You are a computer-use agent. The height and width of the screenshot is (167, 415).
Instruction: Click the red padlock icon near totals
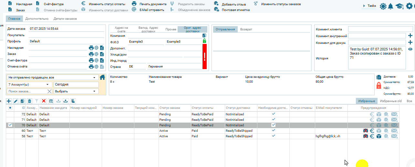(x=379, y=86)
